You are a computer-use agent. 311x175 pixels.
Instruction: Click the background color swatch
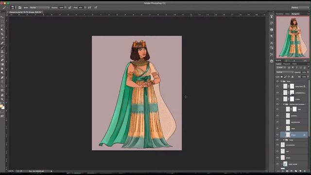point(3,108)
